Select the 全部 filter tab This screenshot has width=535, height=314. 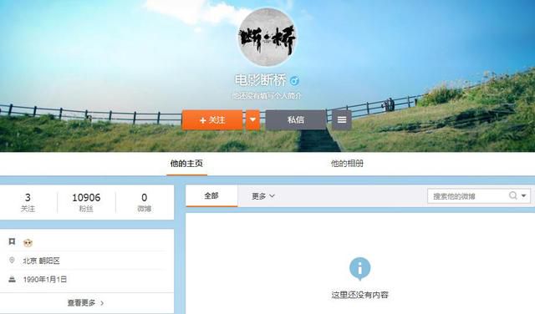tap(211, 196)
